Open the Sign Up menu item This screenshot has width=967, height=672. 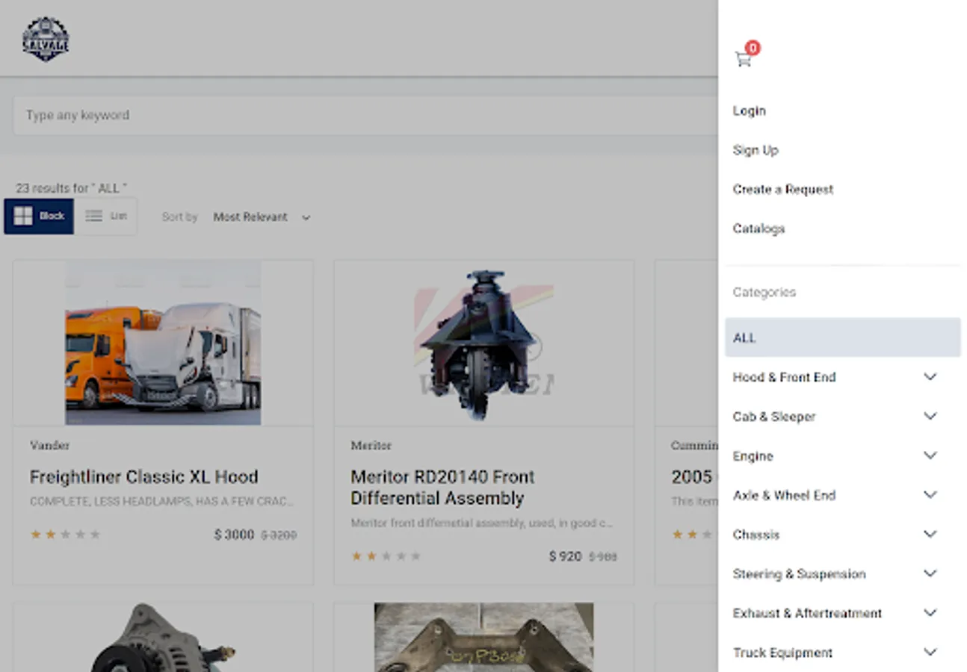click(x=756, y=150)
